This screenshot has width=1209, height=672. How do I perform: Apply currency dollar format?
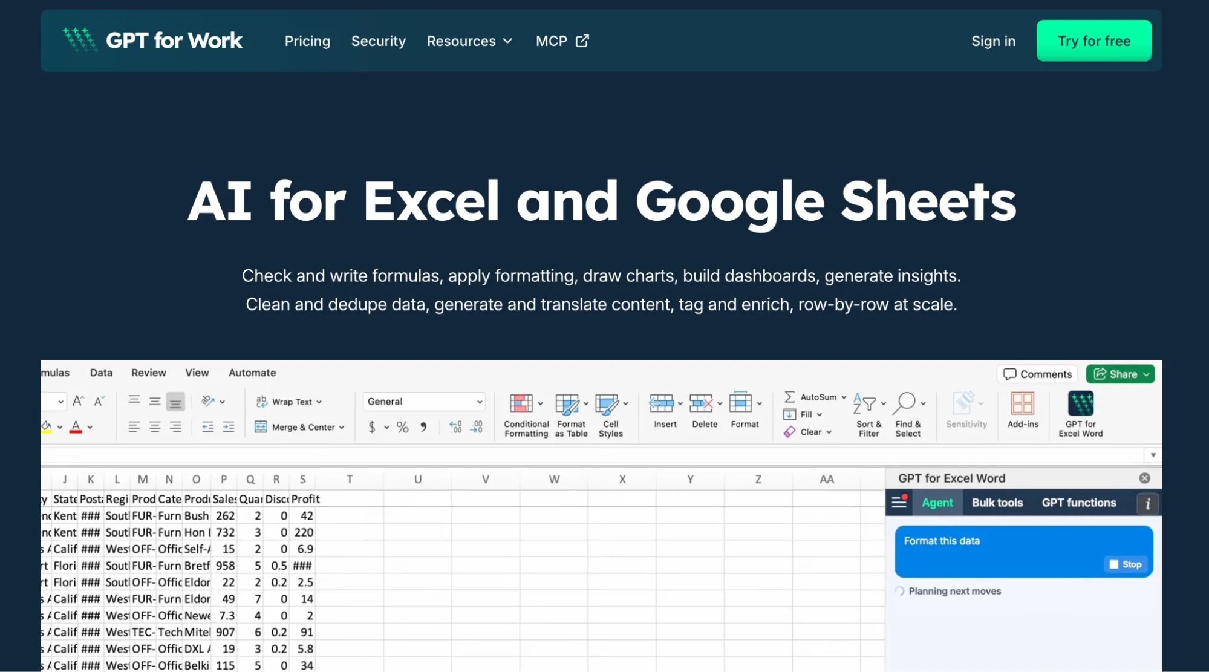coord(372,427)
